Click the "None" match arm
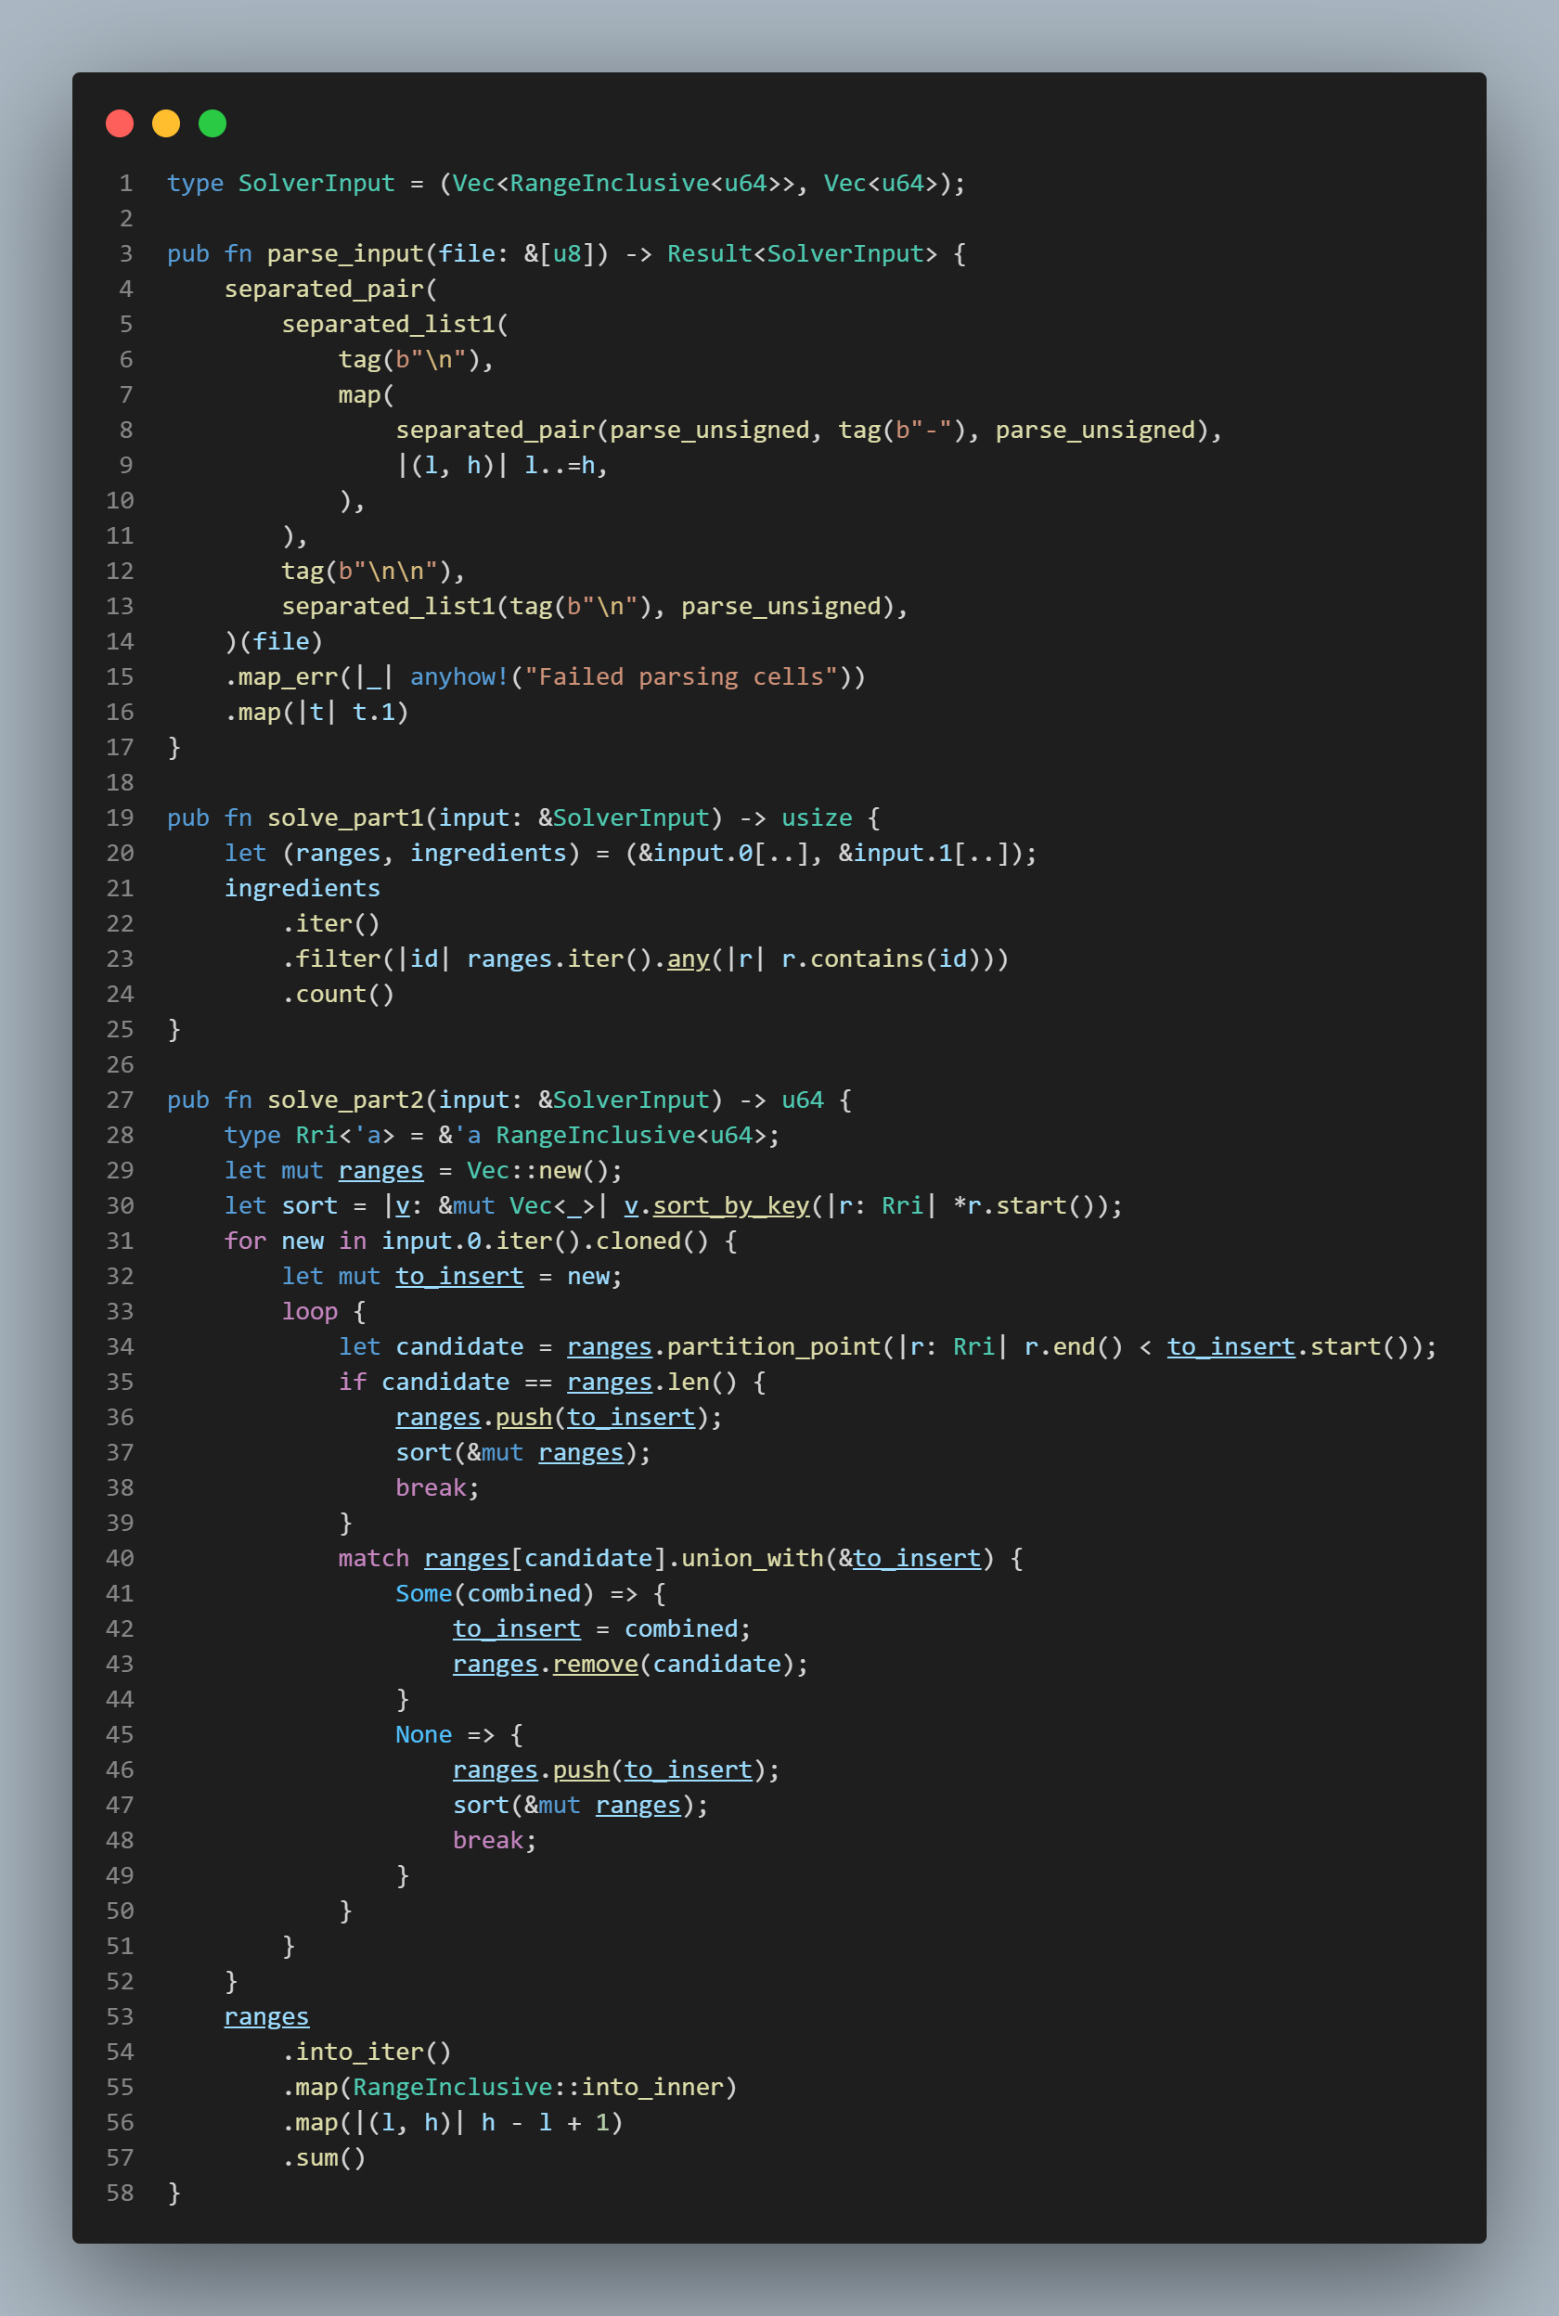1559x2316 pixels. (423, 1734)
